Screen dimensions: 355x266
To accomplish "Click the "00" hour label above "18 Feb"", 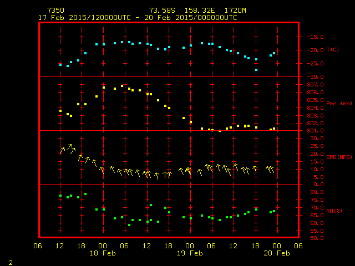I will click(x=103, y=246).
